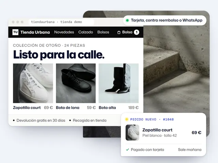Image resolution: width=218 pixels, height=163 pixels.
Task: Click Sale mañana shipping text
Action: coord(190,150)
